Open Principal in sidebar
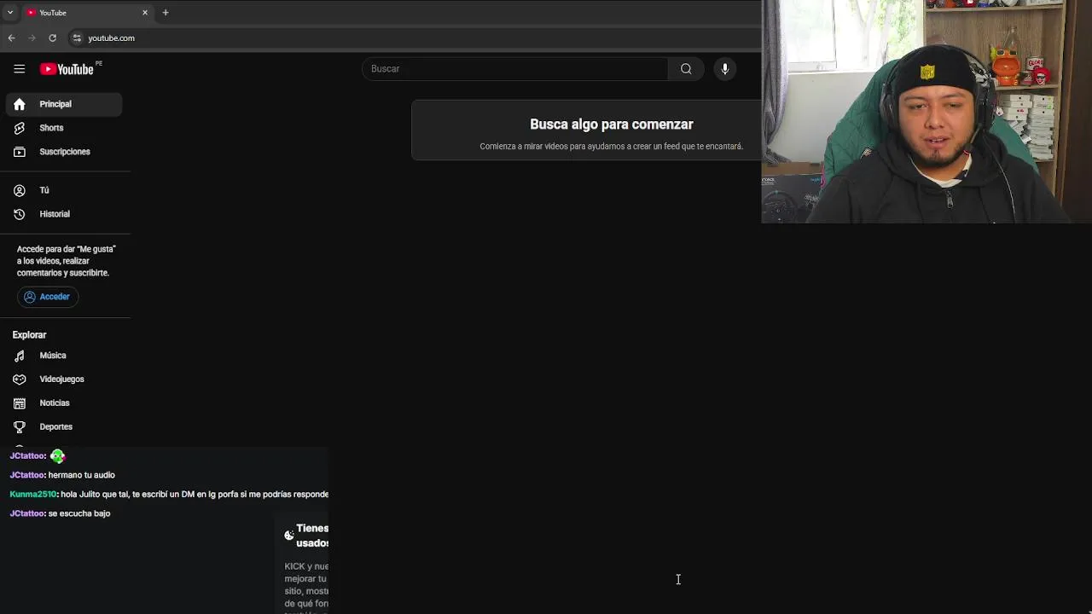 click(x=65, y=104)
